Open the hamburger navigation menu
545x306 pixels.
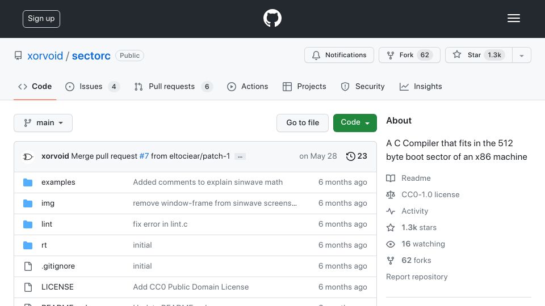(x=513, y=18)
